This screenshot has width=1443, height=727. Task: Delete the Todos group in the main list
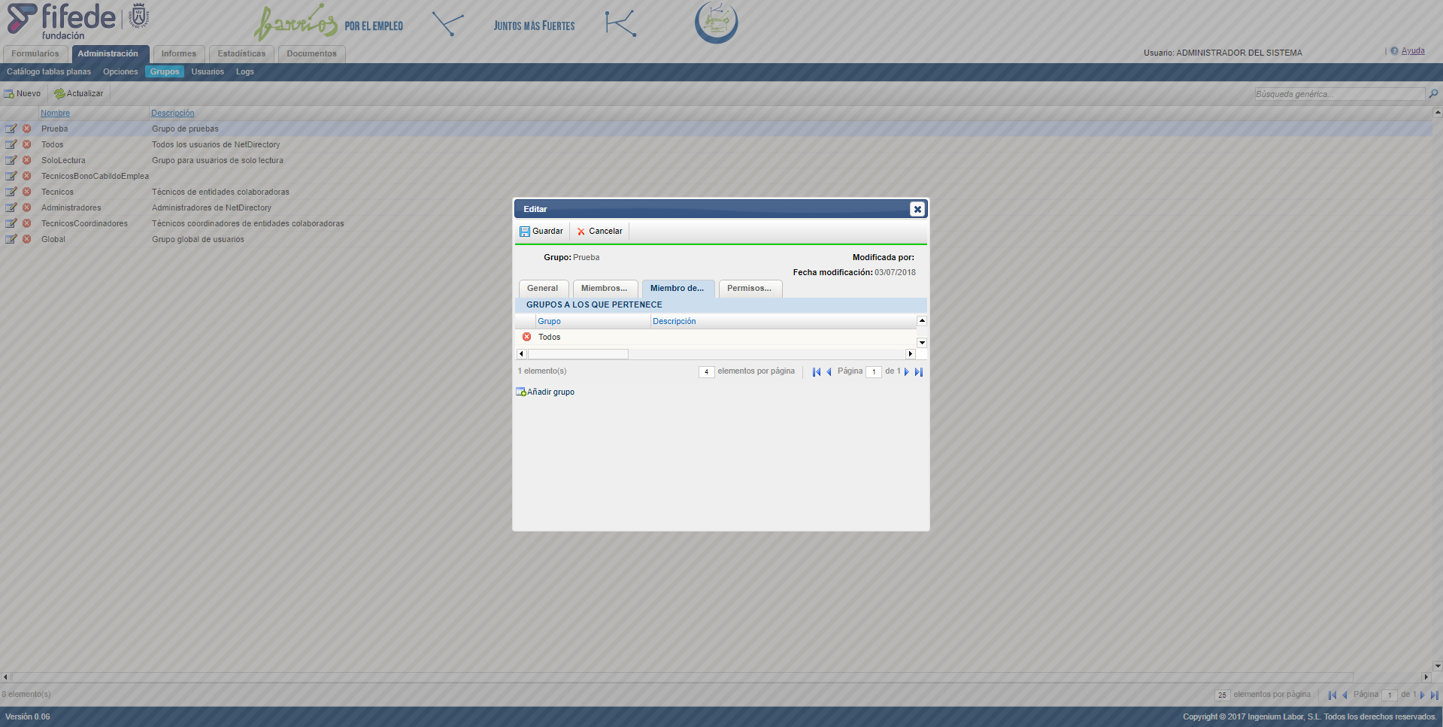click(27, 144)
